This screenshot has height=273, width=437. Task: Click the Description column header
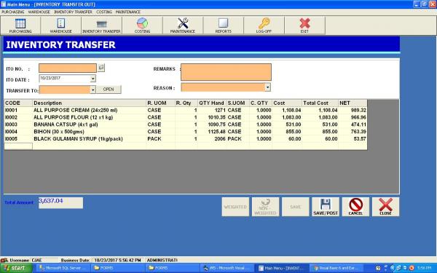90,103
